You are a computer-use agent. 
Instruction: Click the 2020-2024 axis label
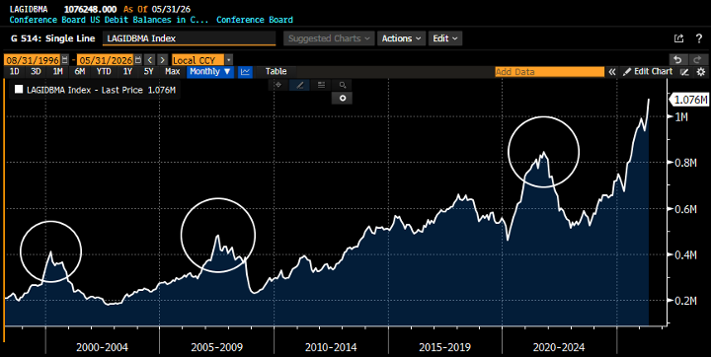tap(559, 347)
